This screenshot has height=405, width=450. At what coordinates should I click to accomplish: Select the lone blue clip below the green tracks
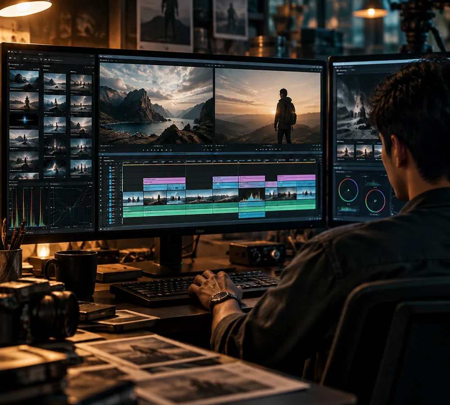click(x=252, y=214)
